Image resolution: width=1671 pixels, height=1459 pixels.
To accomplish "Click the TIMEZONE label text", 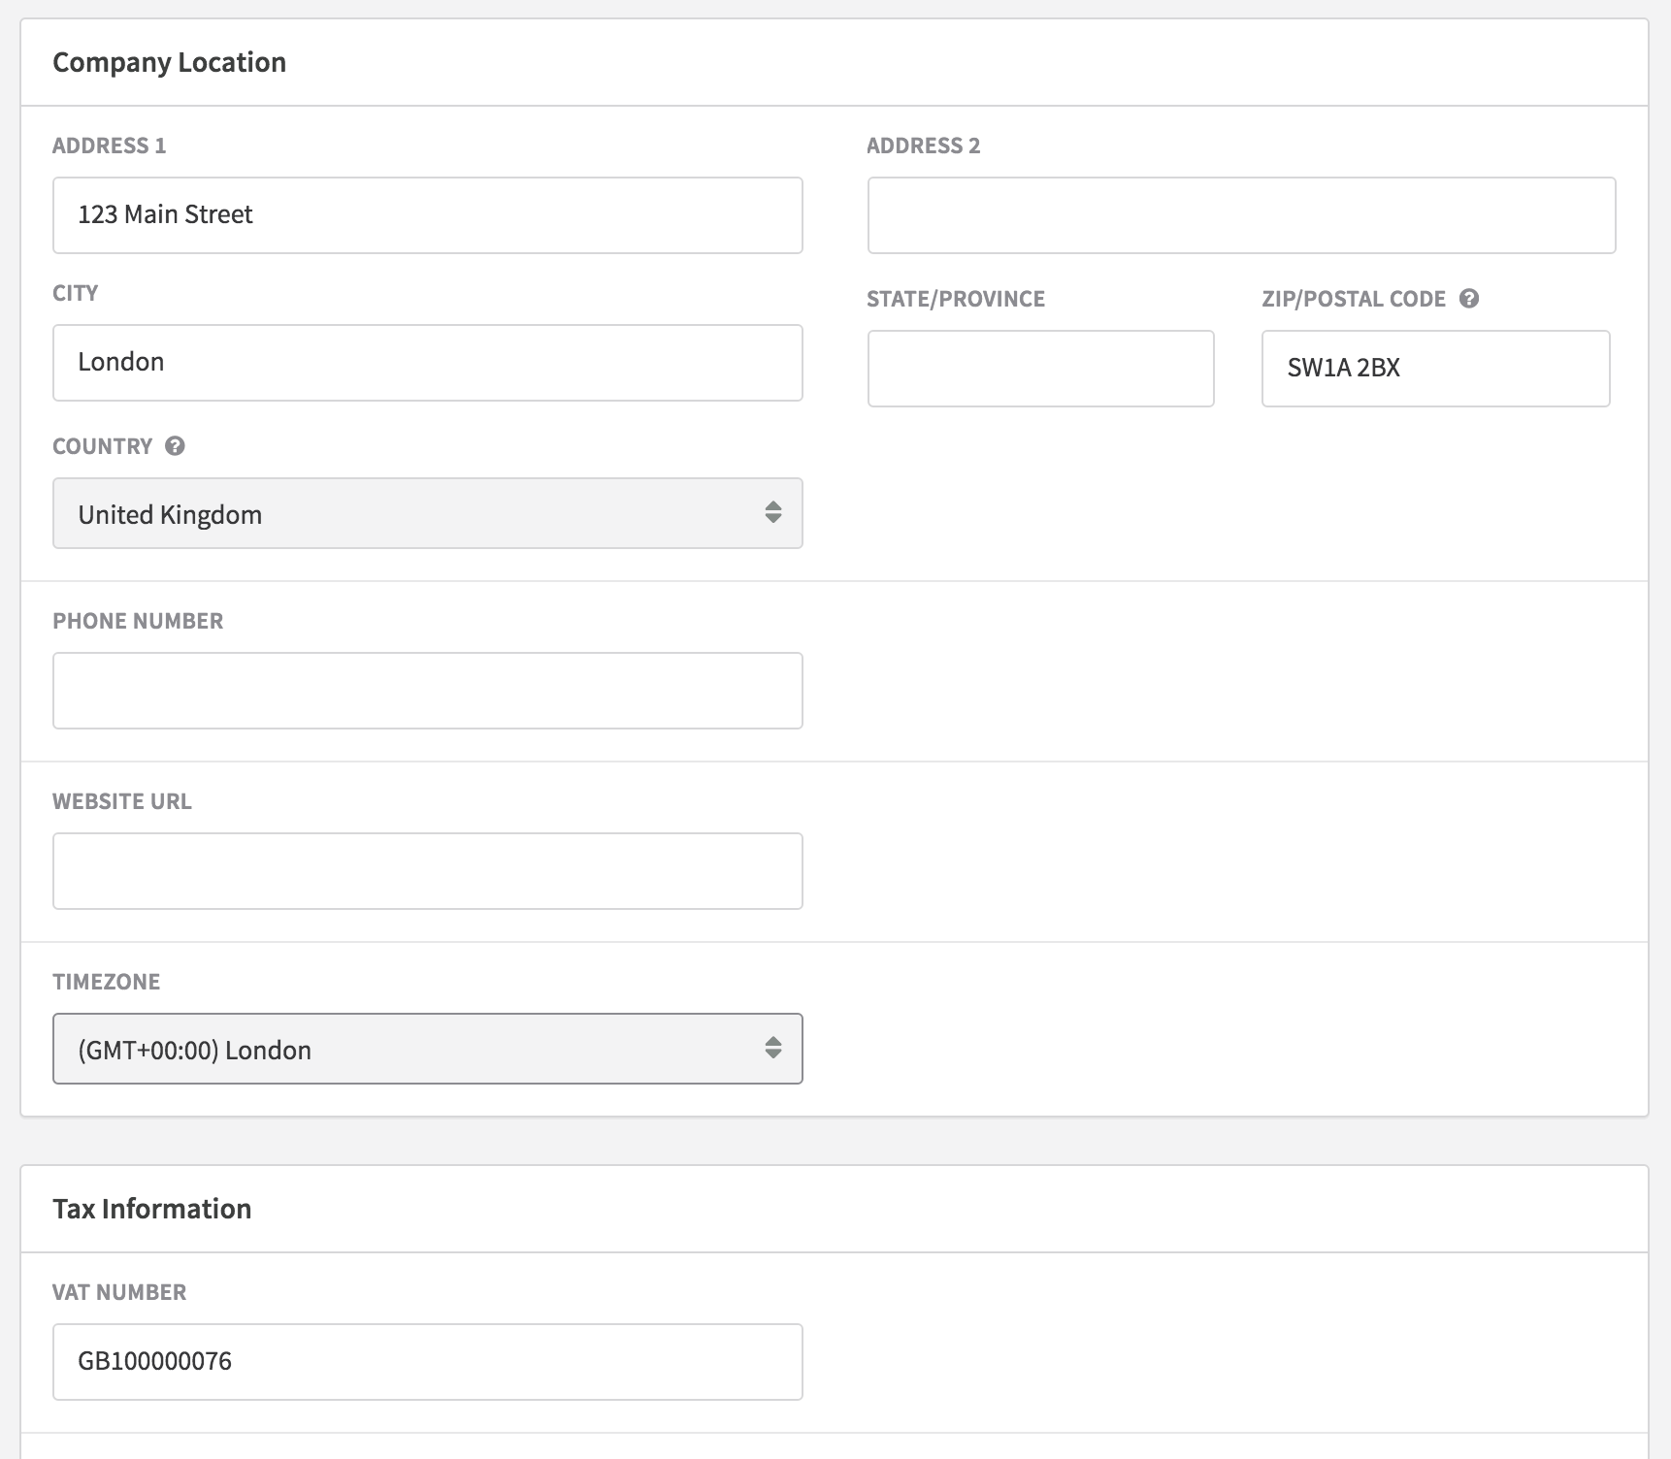I will [x=107, y=982].
